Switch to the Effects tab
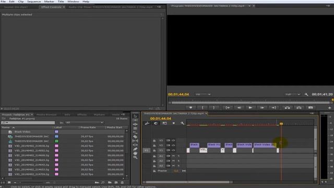334x188 pixels. click(x=82, y=115)
